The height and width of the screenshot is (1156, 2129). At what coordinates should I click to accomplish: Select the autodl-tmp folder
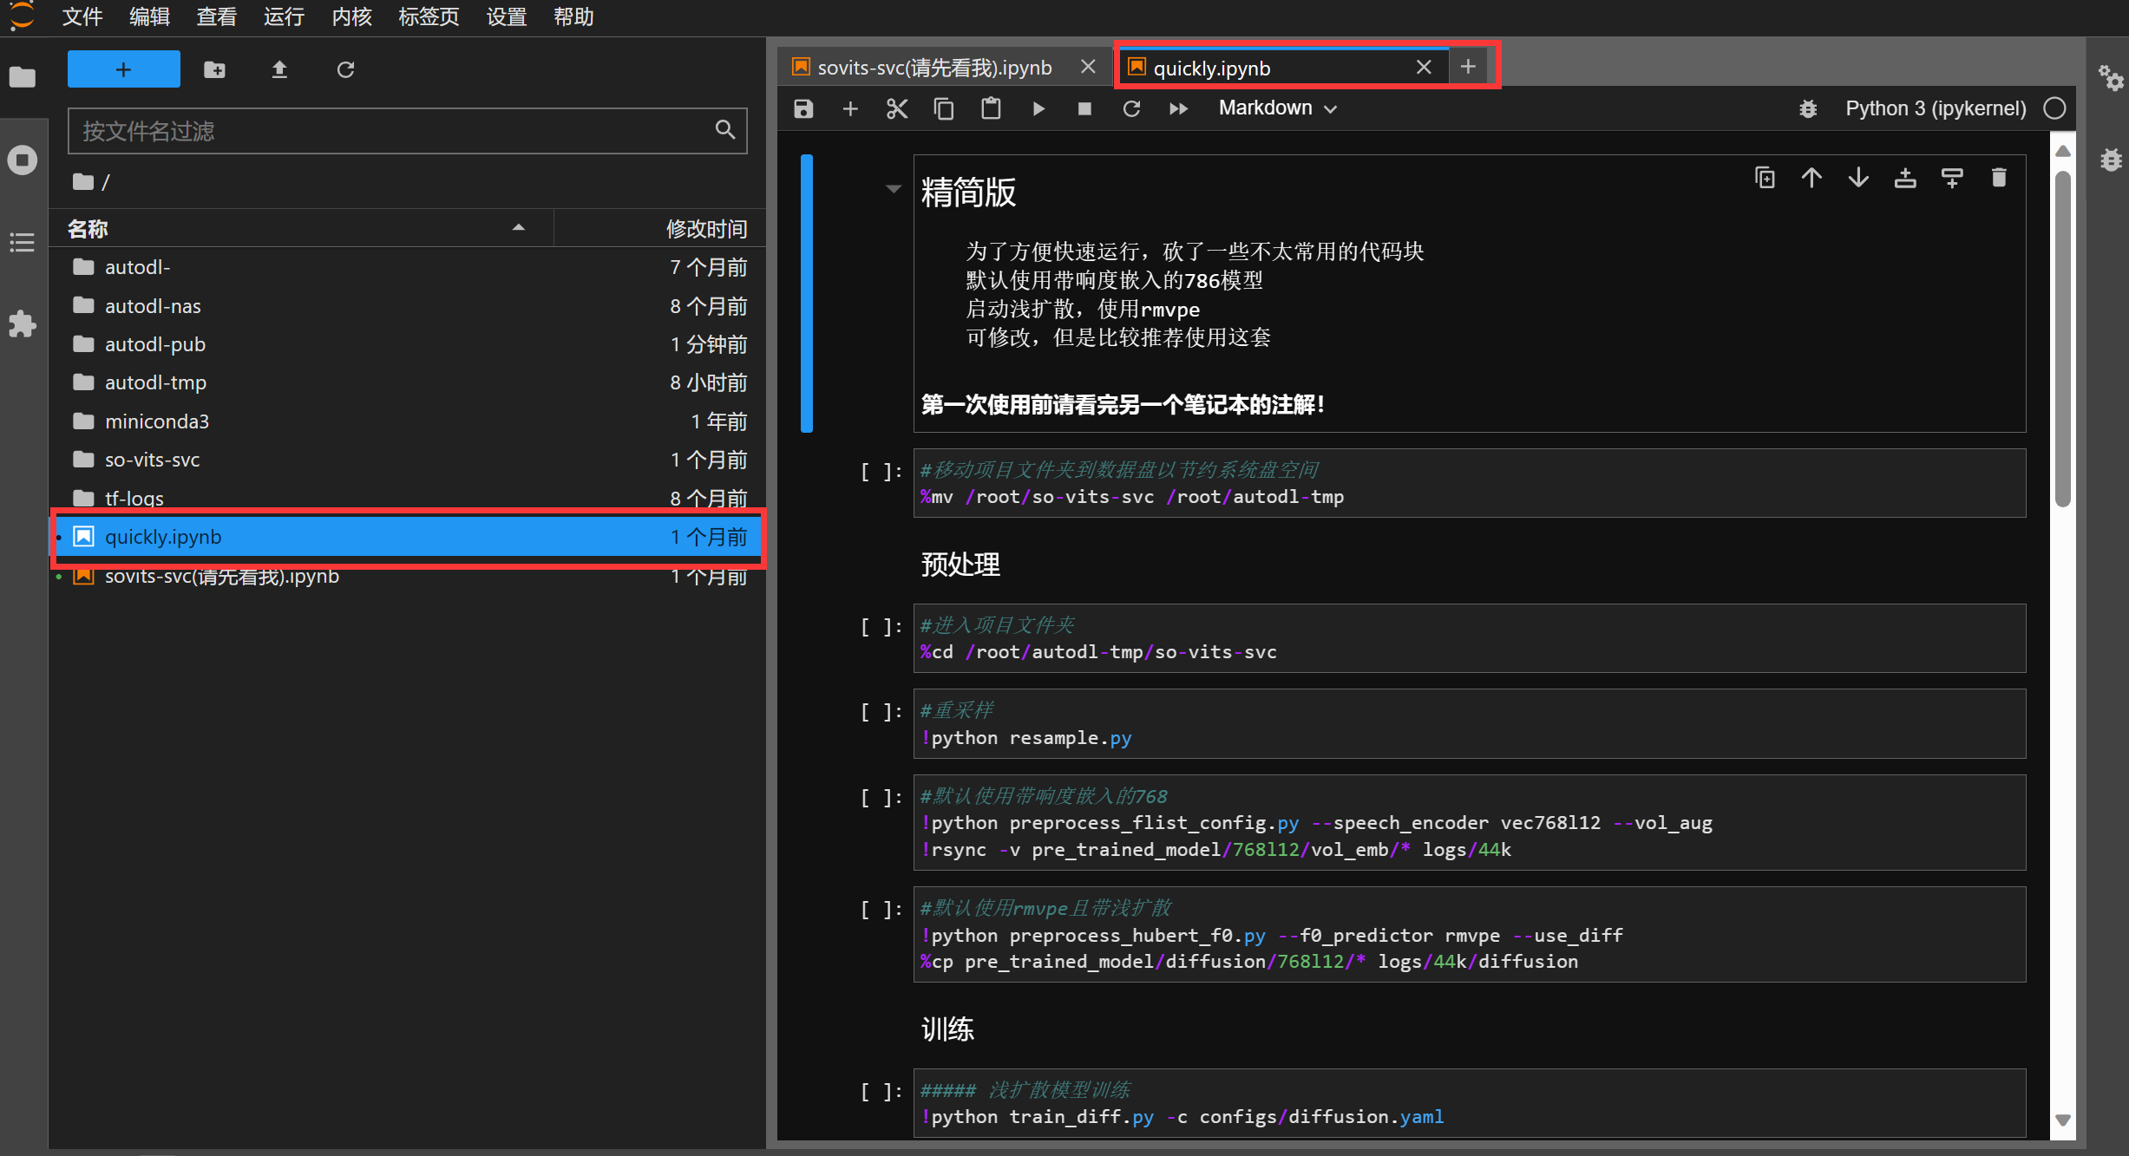pos(408,382)
